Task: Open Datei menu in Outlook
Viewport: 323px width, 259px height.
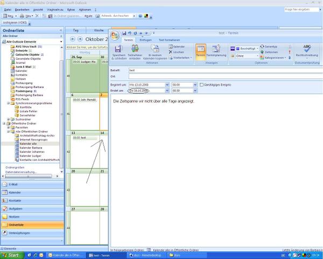Action: click(8, 10)
